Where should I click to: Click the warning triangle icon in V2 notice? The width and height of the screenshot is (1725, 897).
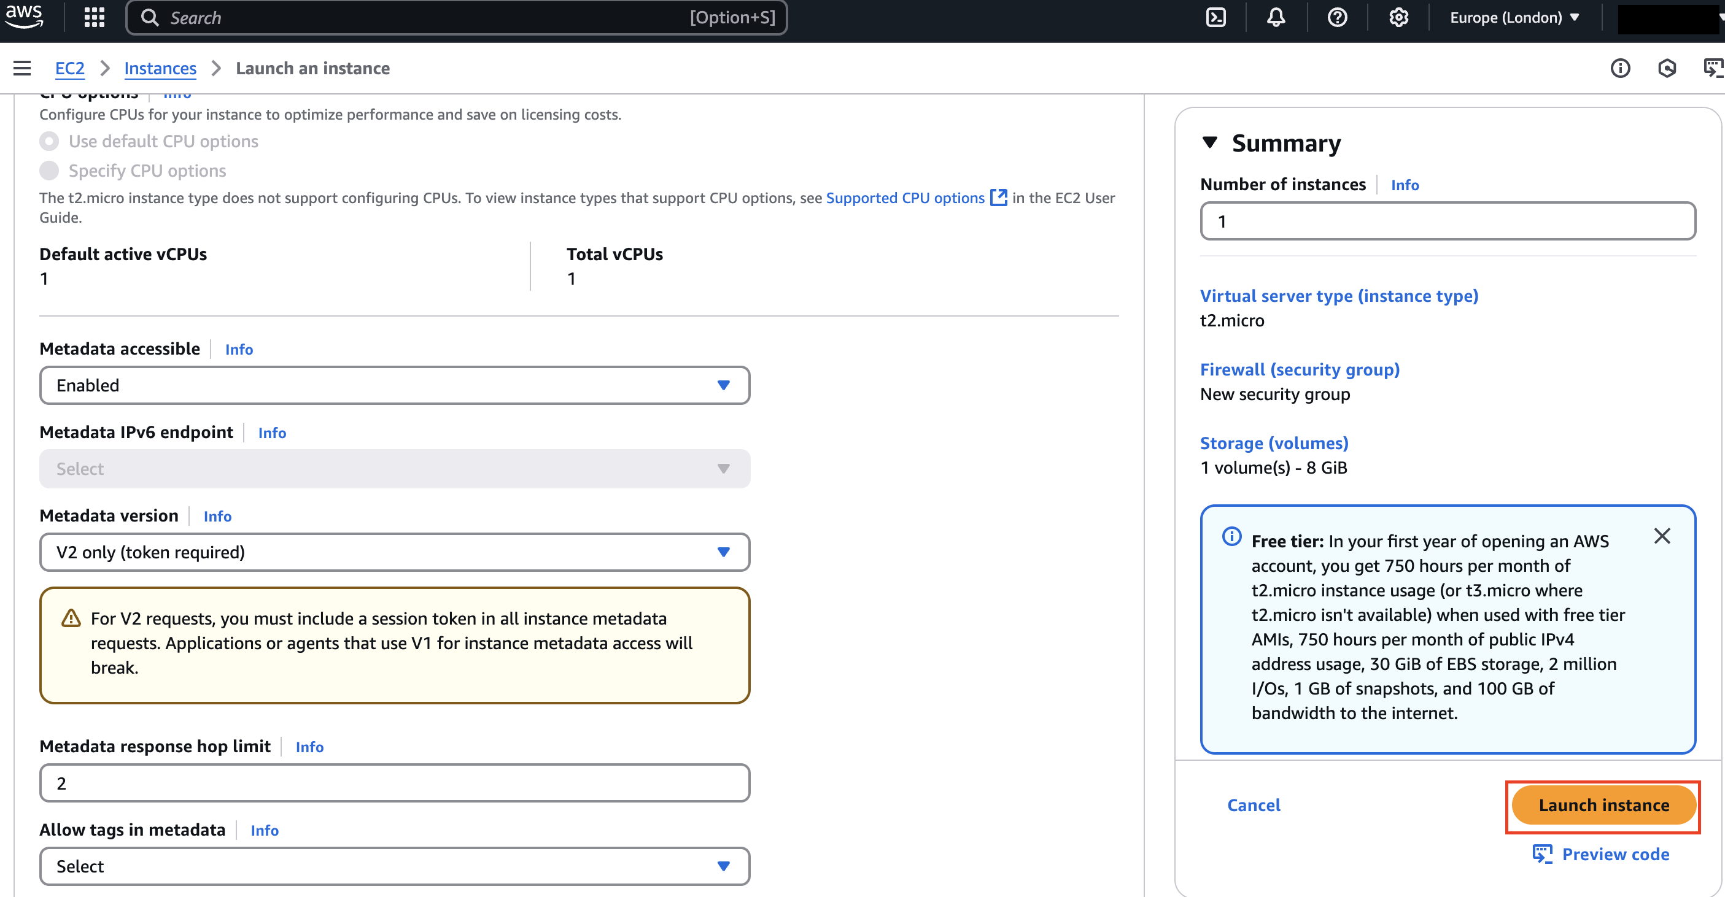(x=71, y=618)
